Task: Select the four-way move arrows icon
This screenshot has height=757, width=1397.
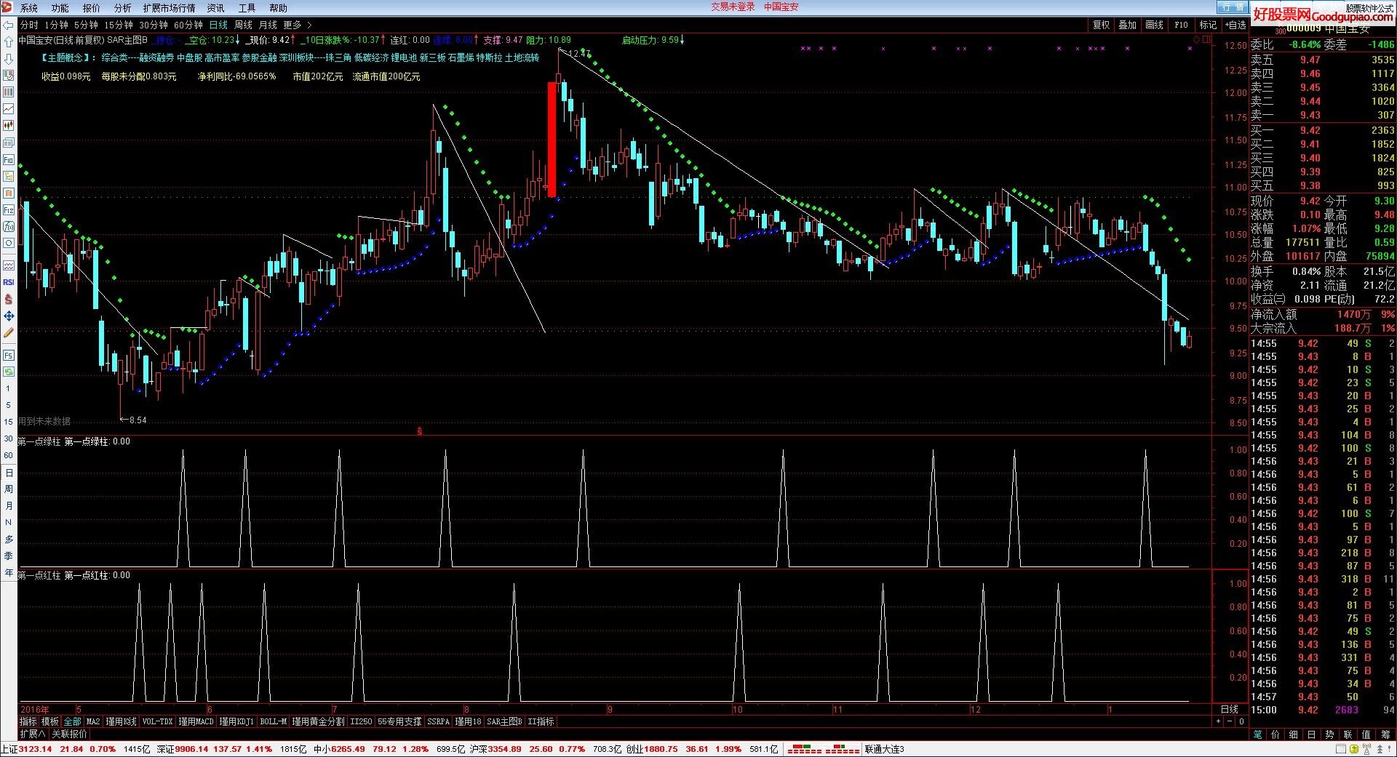Action: pyautogui.click(x=9, y=316)
